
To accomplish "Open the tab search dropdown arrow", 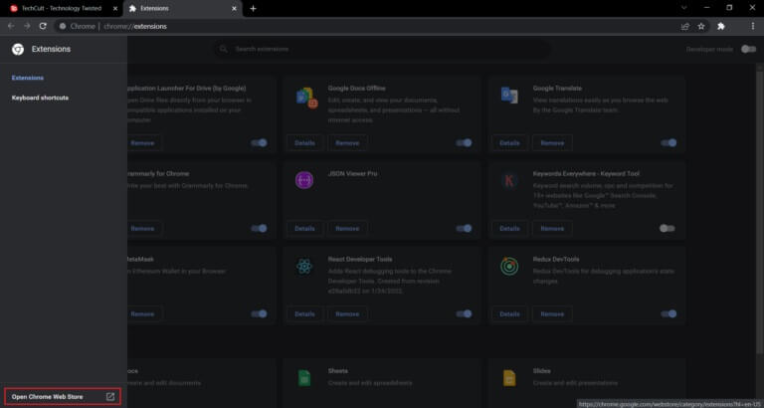I will pyautogui.click(x=684, y=8).
